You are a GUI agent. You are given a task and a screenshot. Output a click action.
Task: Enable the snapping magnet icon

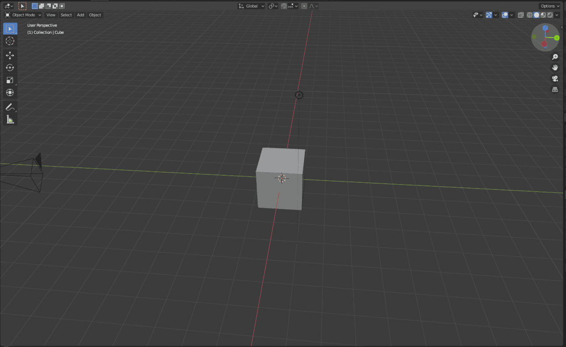pyautogui.click(x=284, y=6)
